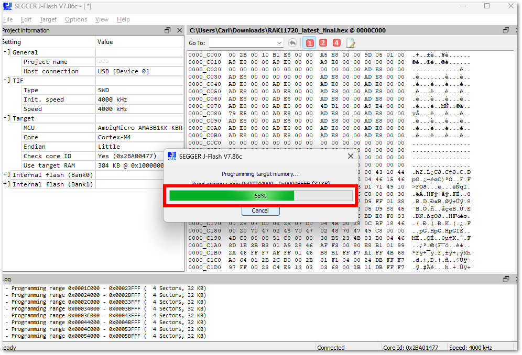Click the Connected status bar entry
Image resolution: width=522 pixels, height=355 pixels.
click(331, 348)
